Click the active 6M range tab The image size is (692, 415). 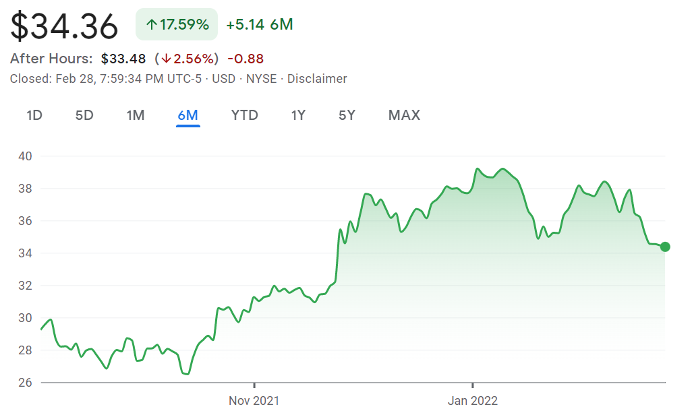coord(188,115)
